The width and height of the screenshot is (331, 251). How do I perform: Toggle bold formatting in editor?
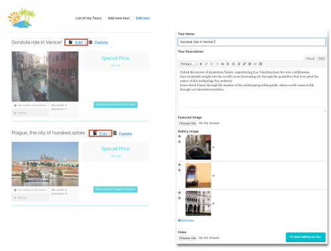(201, 64)
